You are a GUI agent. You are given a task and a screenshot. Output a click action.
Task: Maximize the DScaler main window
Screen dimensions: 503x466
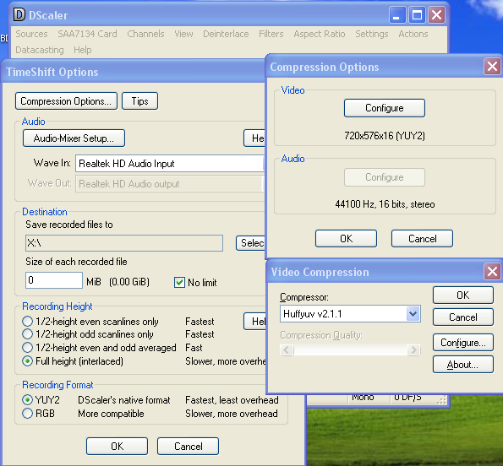point(417,14)
